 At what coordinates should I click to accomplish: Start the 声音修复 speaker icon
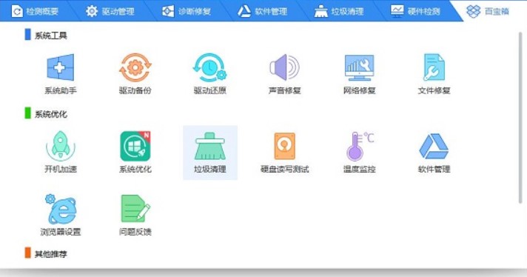(x=284, y=67)
